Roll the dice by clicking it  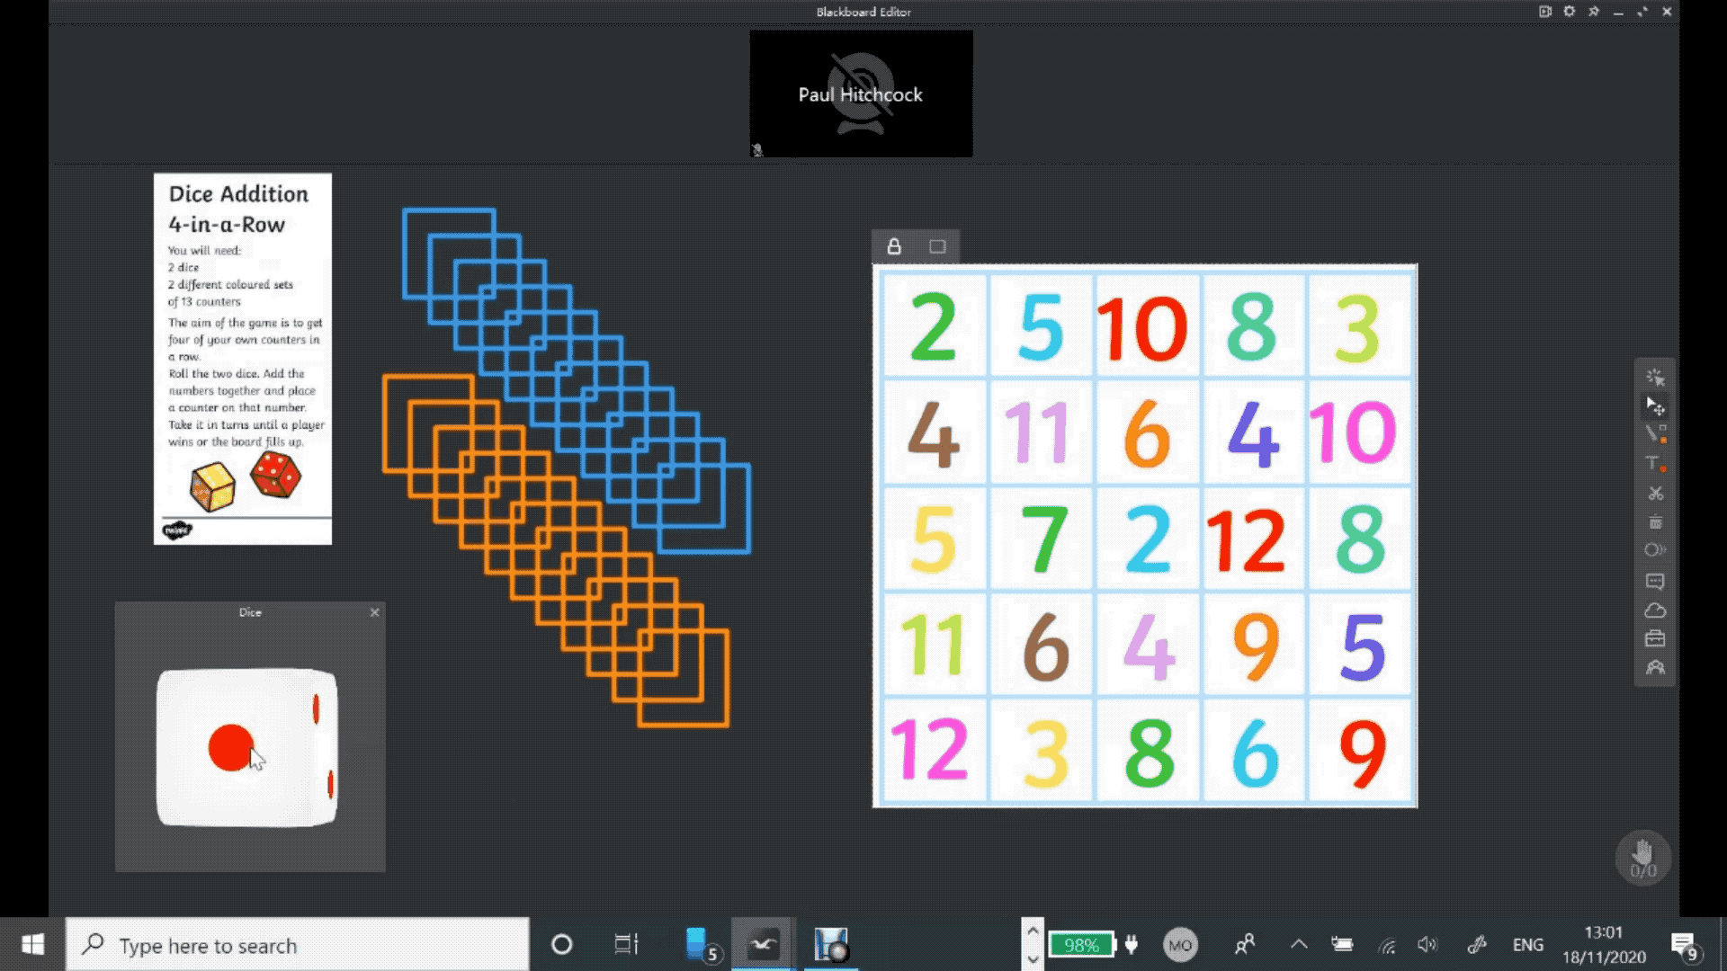coord(246,747)
